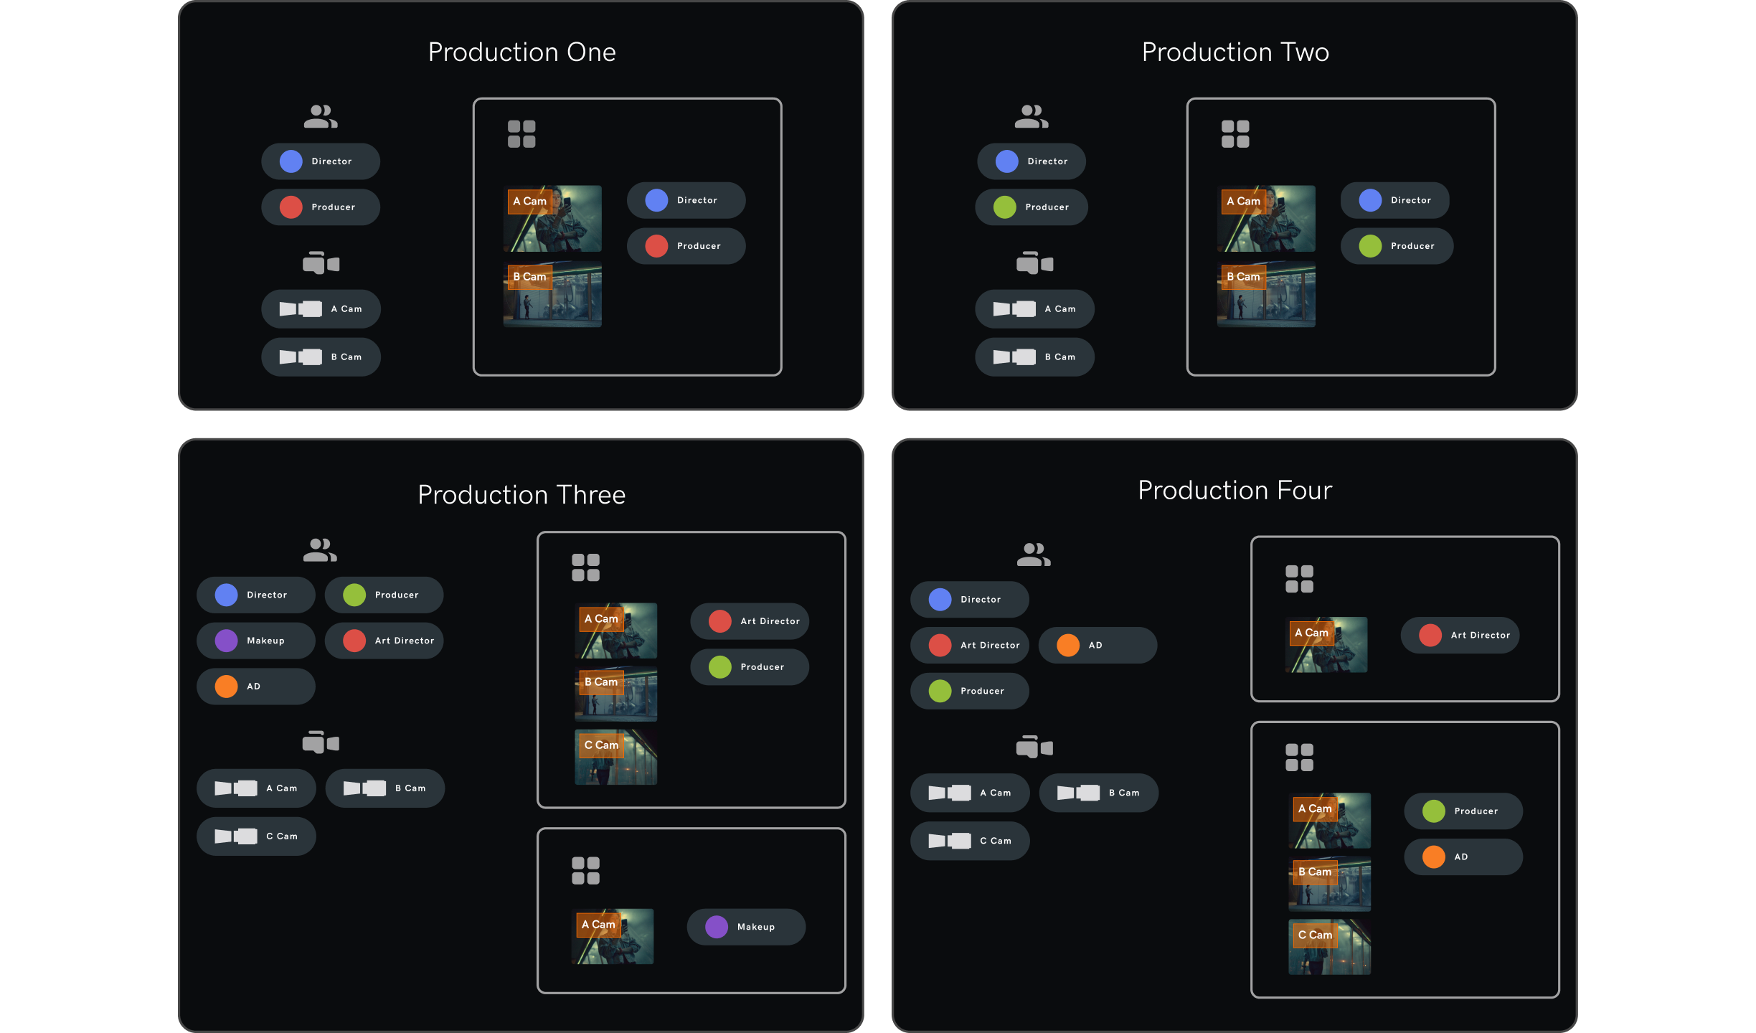Screen dimensions: 1756x1033
Task: Click the grid icon in Production Four Art Director room
Action: (x=1299, y=579)
